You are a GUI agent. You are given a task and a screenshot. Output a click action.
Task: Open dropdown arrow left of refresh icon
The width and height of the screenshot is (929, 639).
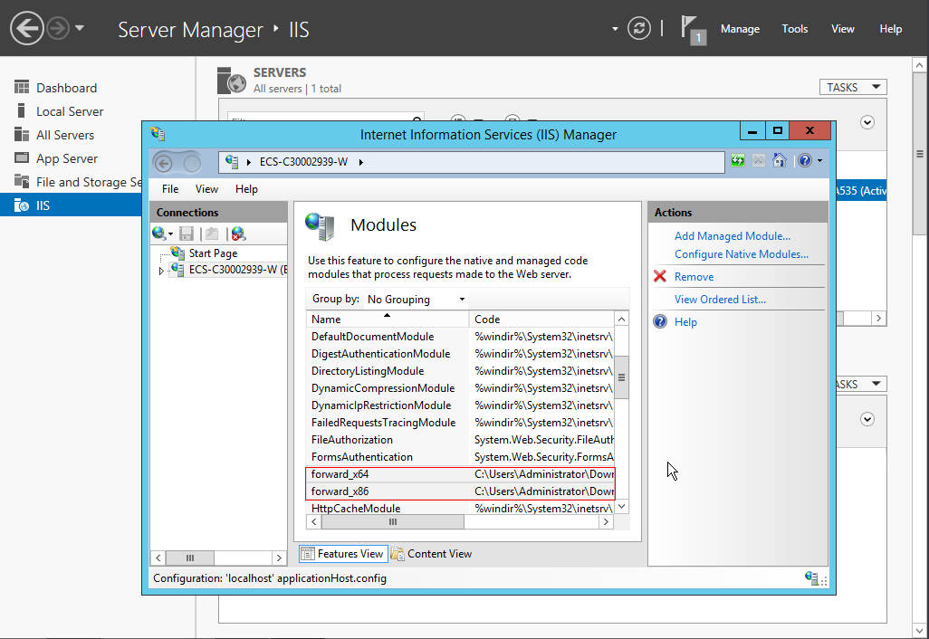pos(615,28)
